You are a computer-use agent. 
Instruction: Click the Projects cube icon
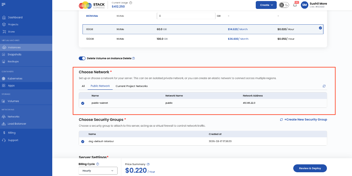[x=3, y=24]
